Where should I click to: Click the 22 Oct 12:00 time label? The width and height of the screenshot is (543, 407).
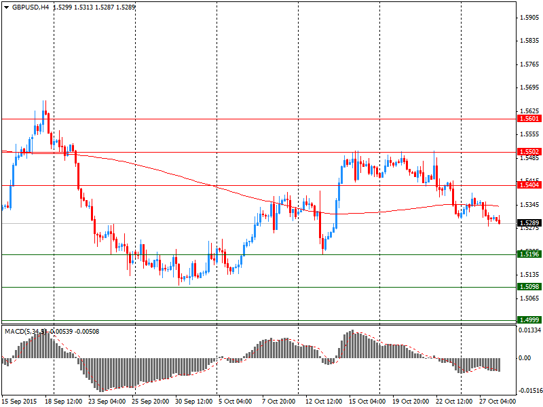[x=454, y=402]
